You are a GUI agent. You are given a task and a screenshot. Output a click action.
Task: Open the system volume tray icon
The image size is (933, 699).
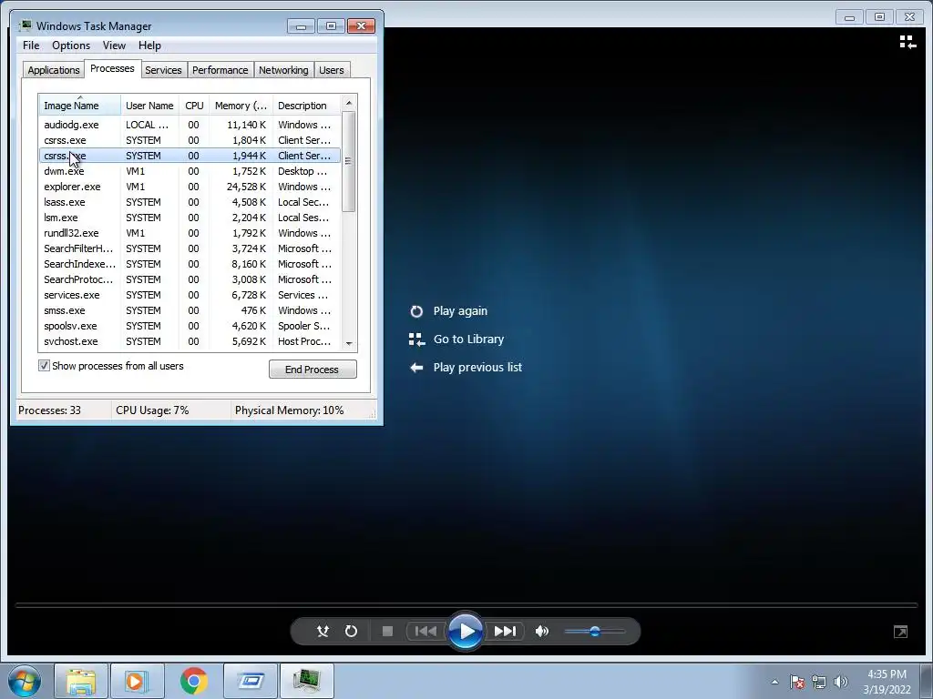841,682
